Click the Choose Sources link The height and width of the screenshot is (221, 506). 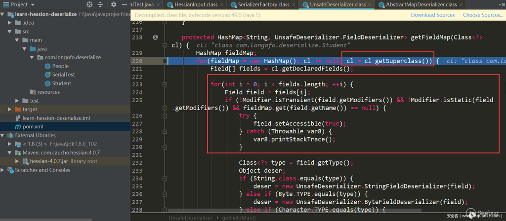click(482, 15)
